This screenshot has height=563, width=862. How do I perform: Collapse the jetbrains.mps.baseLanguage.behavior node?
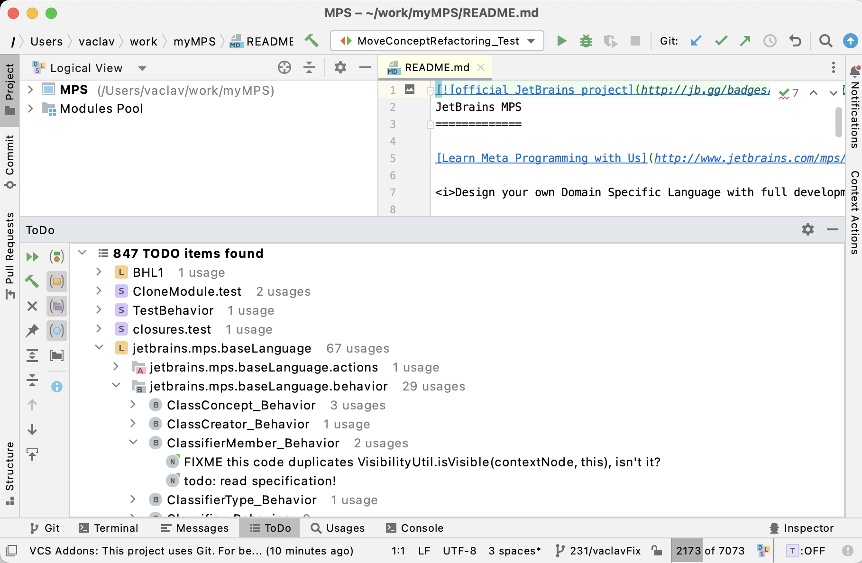click(x=116, y=385)
